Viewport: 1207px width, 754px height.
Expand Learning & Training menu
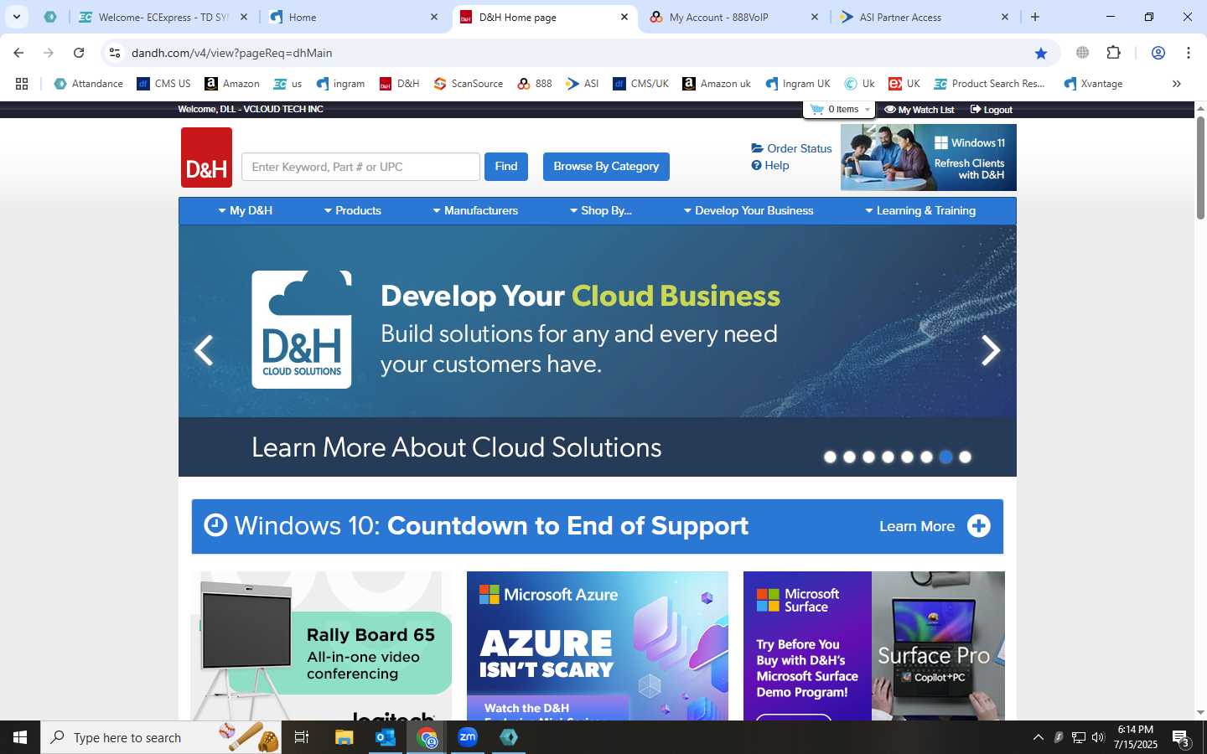pos(920,211)
